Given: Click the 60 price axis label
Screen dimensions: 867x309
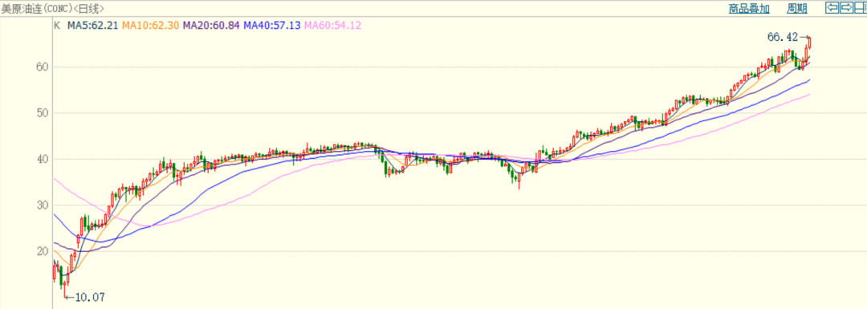Looking at the screenshot, I should tap(43, 67).
